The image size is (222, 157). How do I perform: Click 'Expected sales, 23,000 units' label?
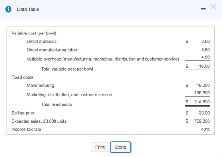point(39,121)
